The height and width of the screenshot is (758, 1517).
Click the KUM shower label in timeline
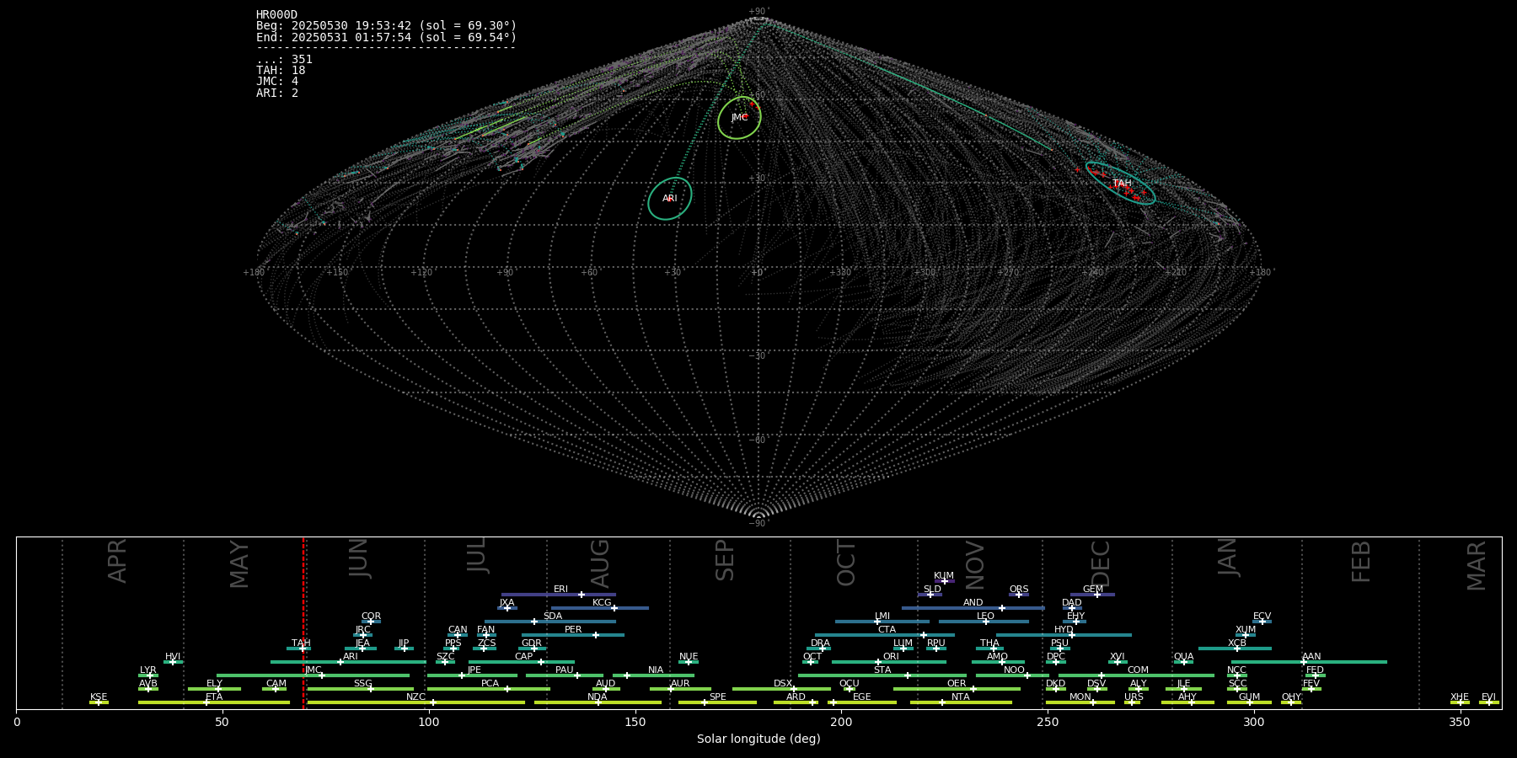click(944, 576)
